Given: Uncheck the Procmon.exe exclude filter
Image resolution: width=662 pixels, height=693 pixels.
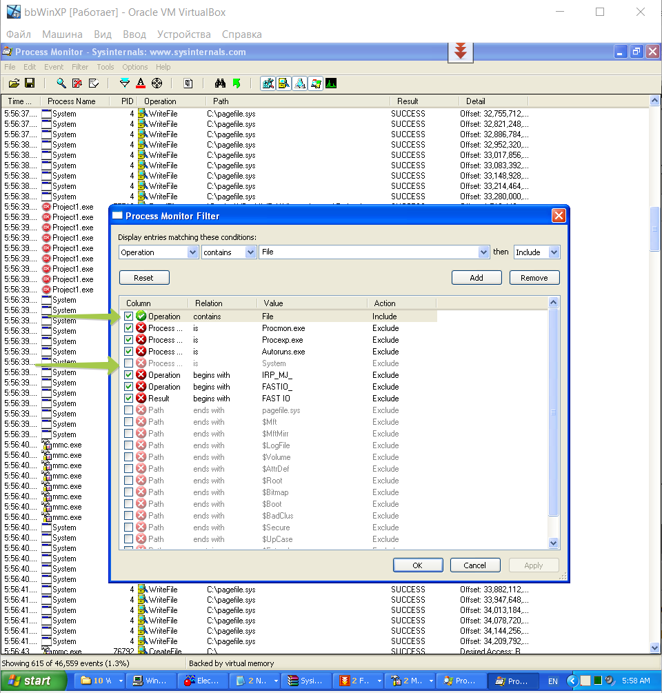Looking at the screenshot, I should point(128,328).
